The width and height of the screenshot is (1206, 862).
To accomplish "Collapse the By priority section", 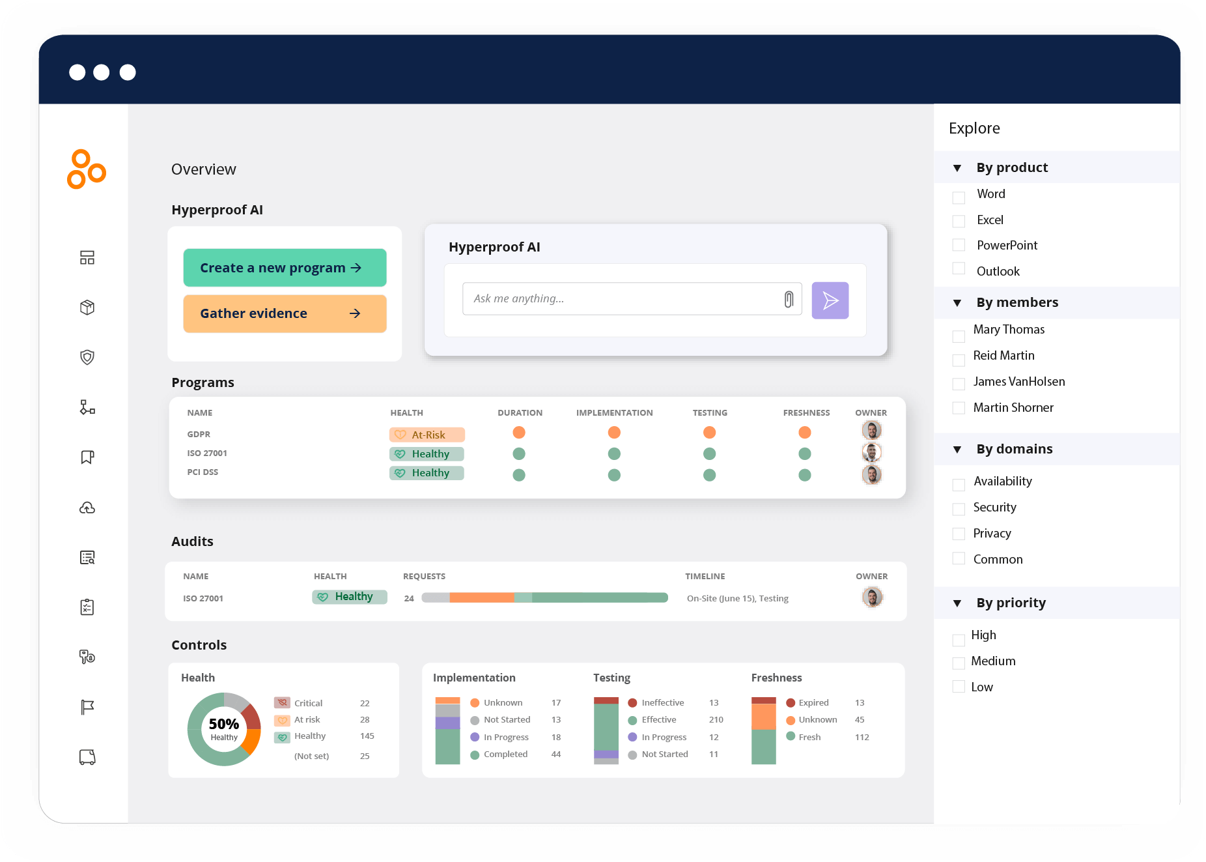I will tap(957, 603).
